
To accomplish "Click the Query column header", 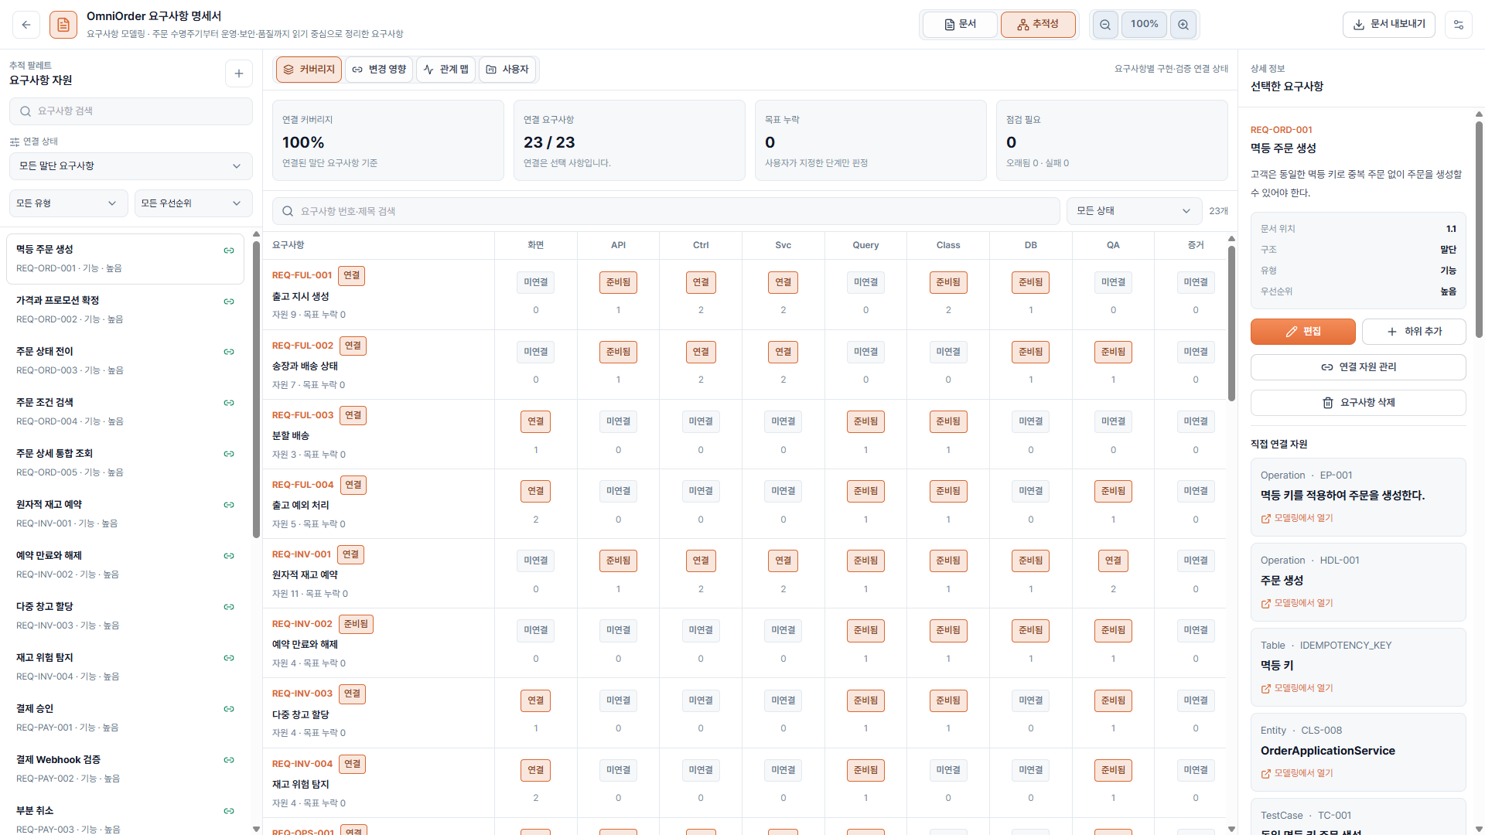I will 865,245.
